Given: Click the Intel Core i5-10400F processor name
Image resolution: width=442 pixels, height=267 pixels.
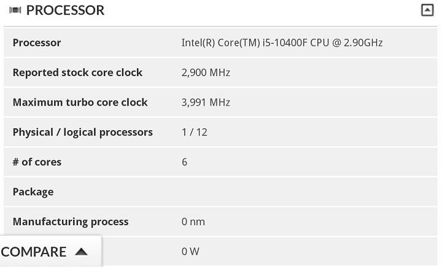Looking at the screenshot, I should [282, 43].
